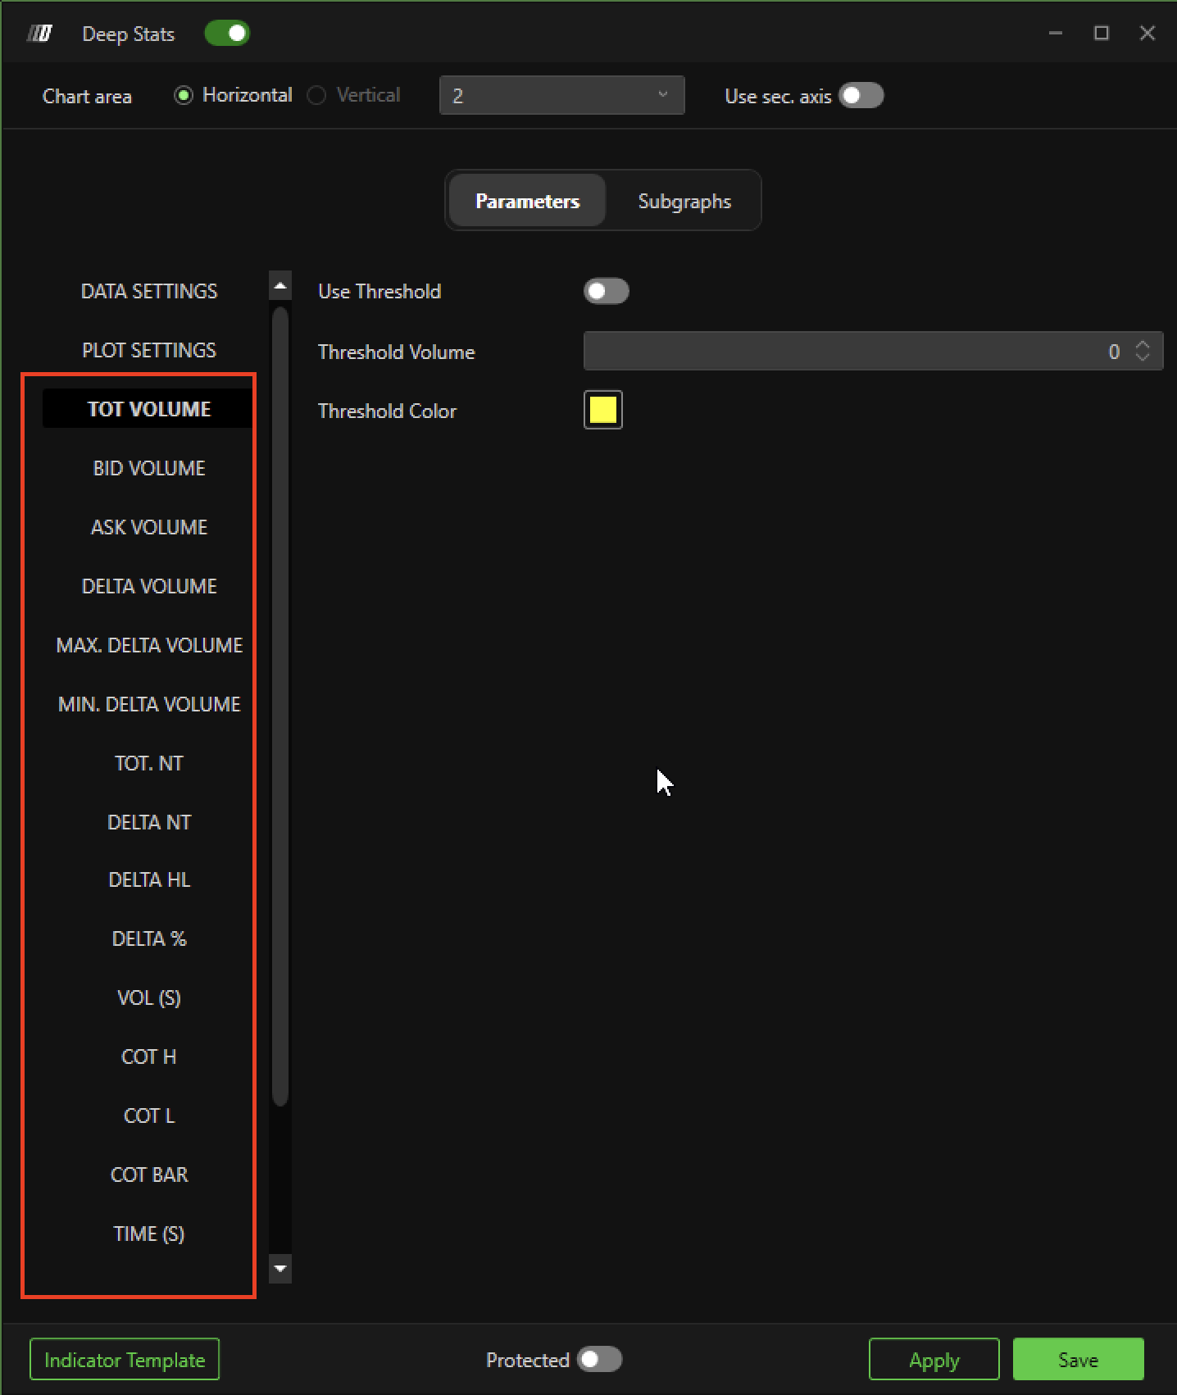1177x1395 pixels.
Task: Click the scroll up arrow in sidebar
Action: (280, 286)
